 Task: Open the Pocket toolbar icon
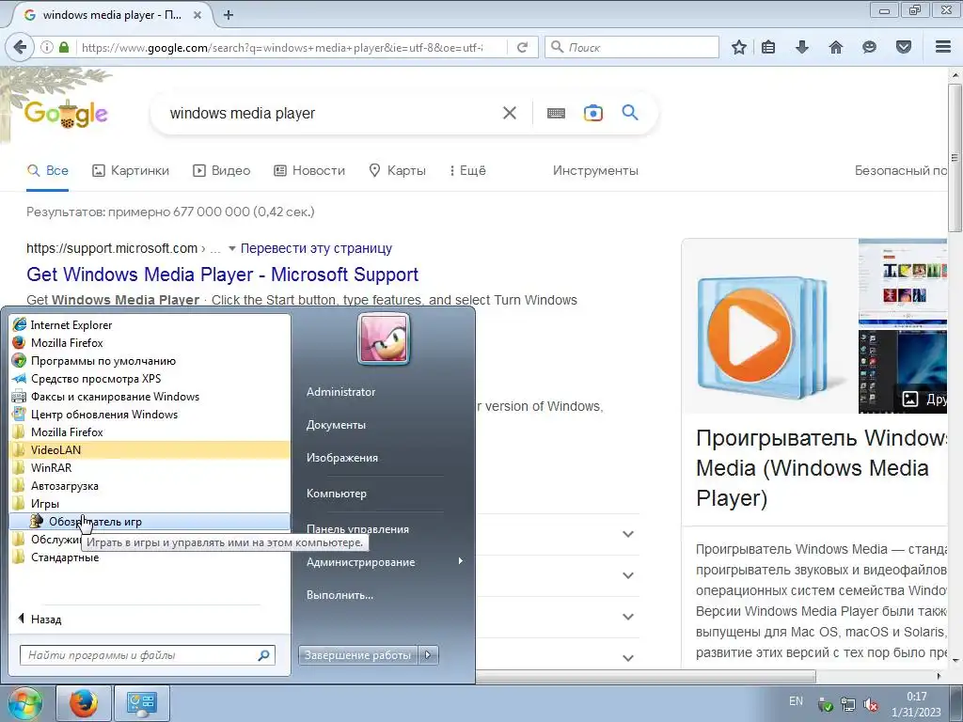pyautogui.click(x=903, y=47)
